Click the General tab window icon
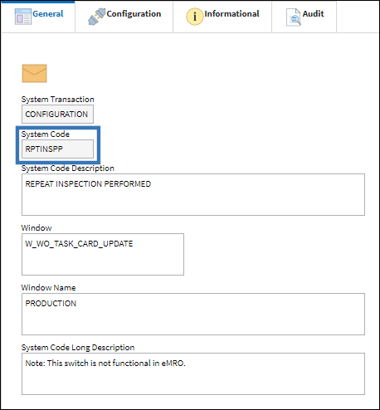 coord(23,17)
